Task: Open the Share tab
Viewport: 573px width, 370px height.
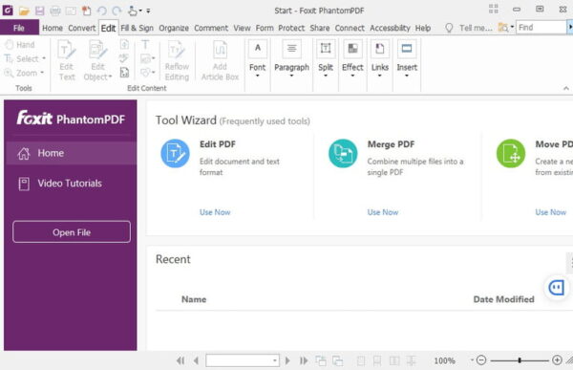Action: (320, 28)
